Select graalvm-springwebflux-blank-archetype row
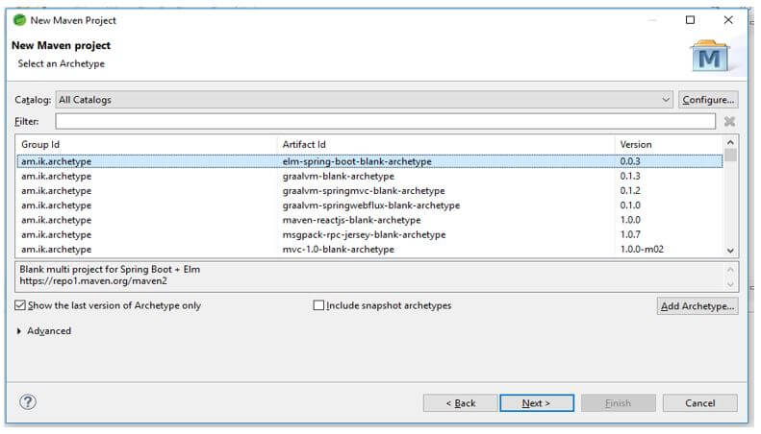This screenshot has width=761, height=434. tap(369, 205)
